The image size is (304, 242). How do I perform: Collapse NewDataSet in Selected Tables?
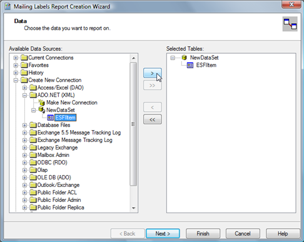pos(173,58)
